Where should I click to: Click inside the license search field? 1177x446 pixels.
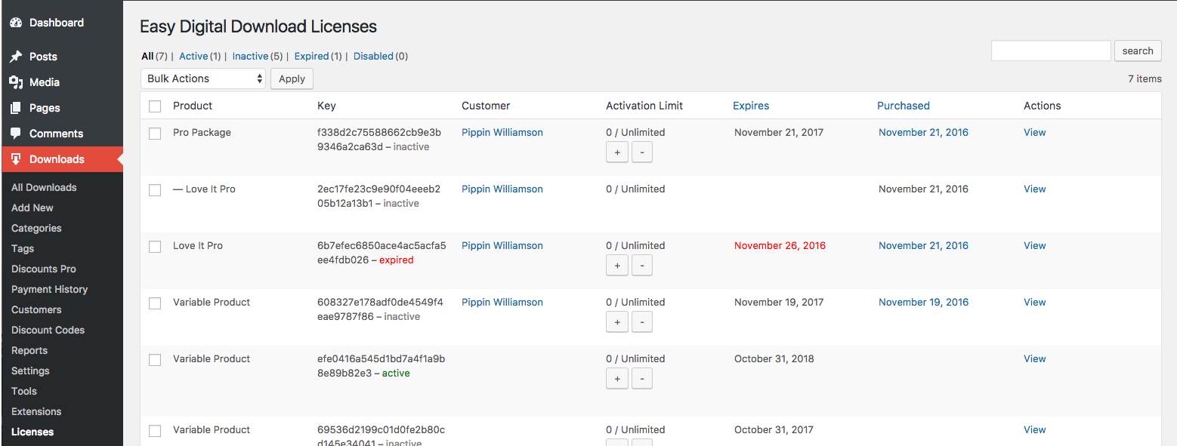1050,51
